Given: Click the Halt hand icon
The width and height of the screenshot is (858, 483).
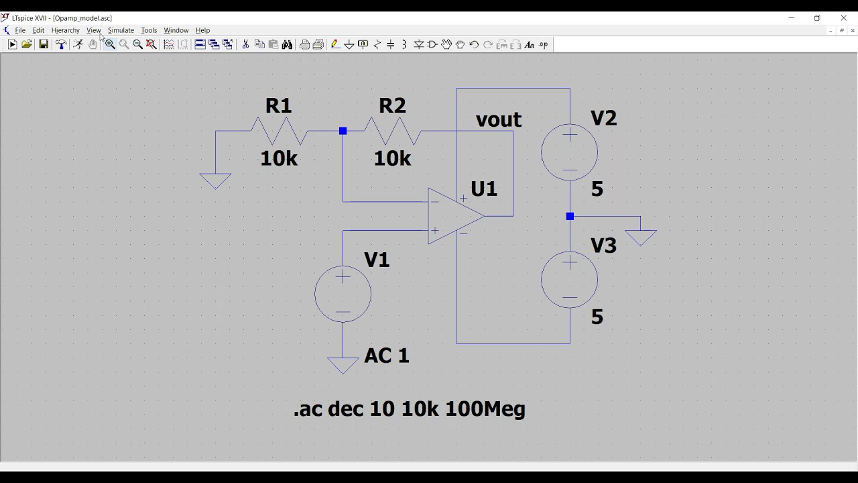Looking at the screenshot, I should pos(93,44).
